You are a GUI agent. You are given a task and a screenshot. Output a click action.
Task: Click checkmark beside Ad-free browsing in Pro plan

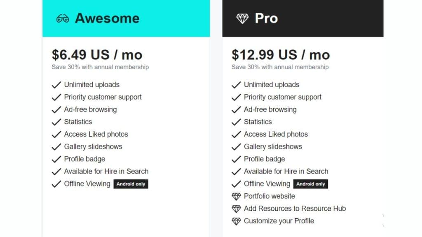[x=236, y=109]
